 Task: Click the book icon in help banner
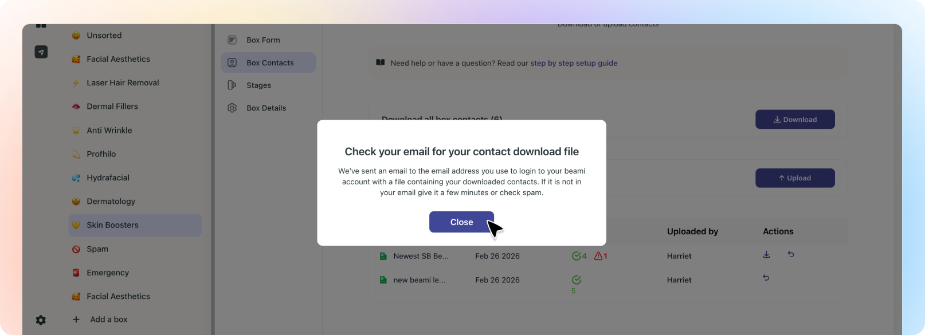tap(381, 62)
